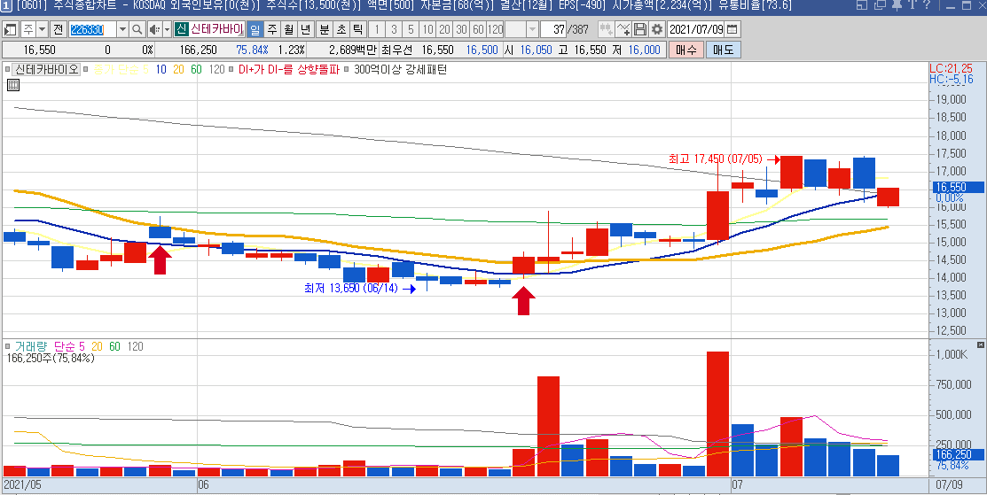Click the 20-day moving average legend label
Screen dimensions: 987x495
179,70
